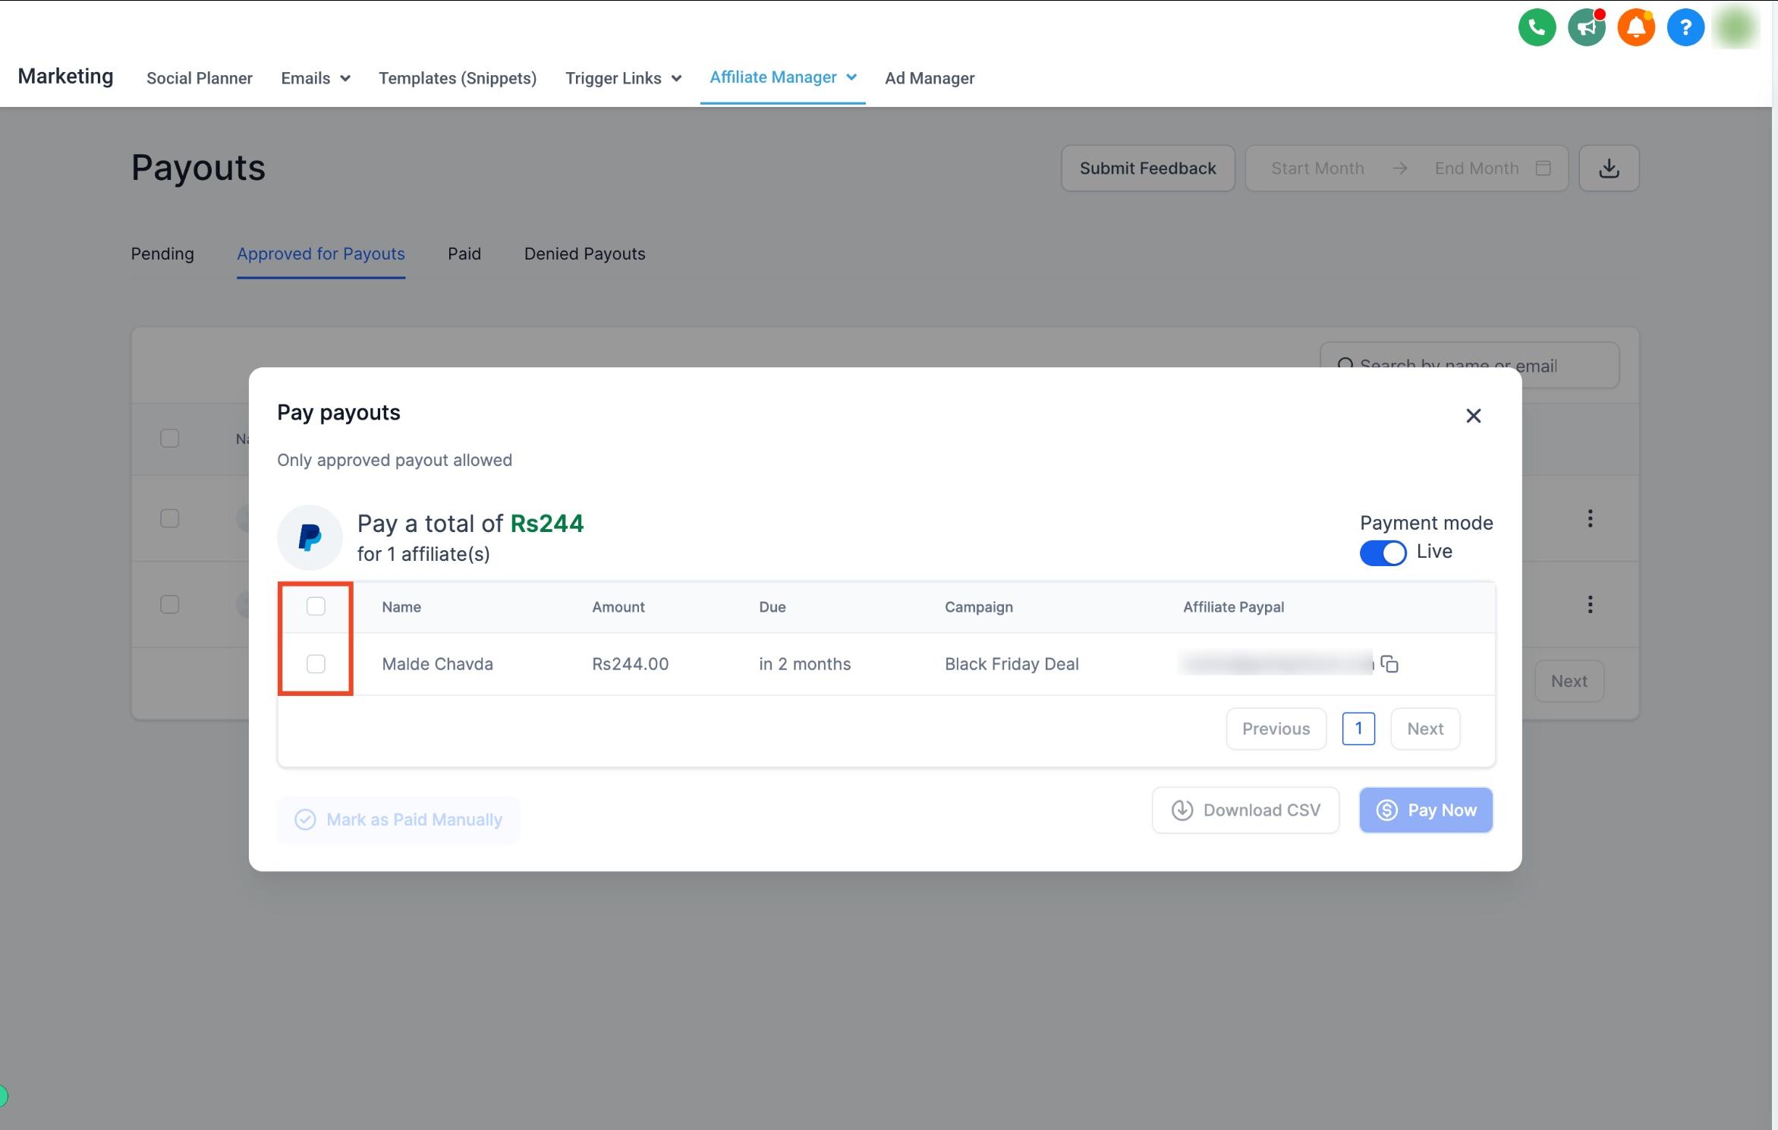Image resolution: width=1778 pixels, height=1130 pixels.
Task: Click the Start Month date field
Action: point(1317,168)
